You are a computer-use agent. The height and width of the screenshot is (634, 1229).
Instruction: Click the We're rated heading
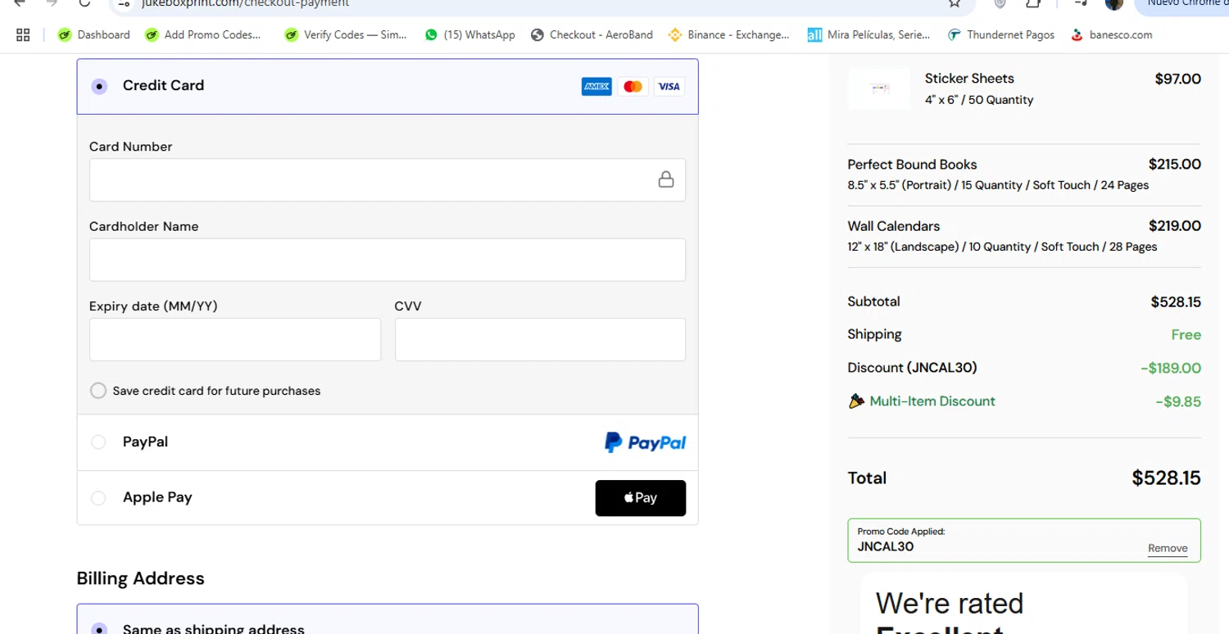pos(950,604)
